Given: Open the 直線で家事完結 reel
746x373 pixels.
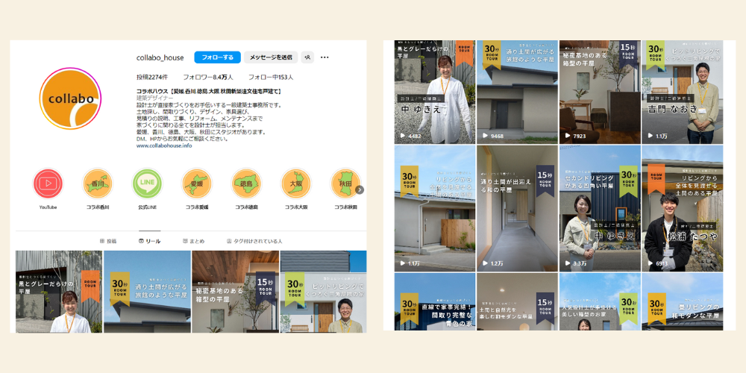Looking at the screenshot, I should [435, 301].
